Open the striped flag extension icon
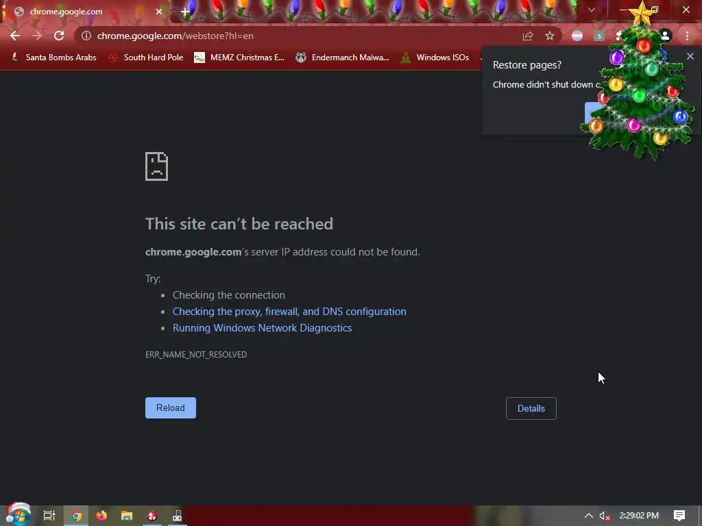Image resolution: width=702 pixels, height=526 pixels. tap(577, 36)
